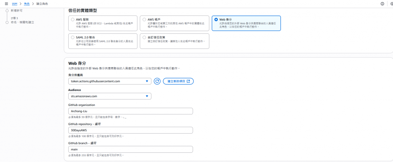
Task: Go to step 命名、檢閱和建立 in sidebar
Action: click(23, 22)
